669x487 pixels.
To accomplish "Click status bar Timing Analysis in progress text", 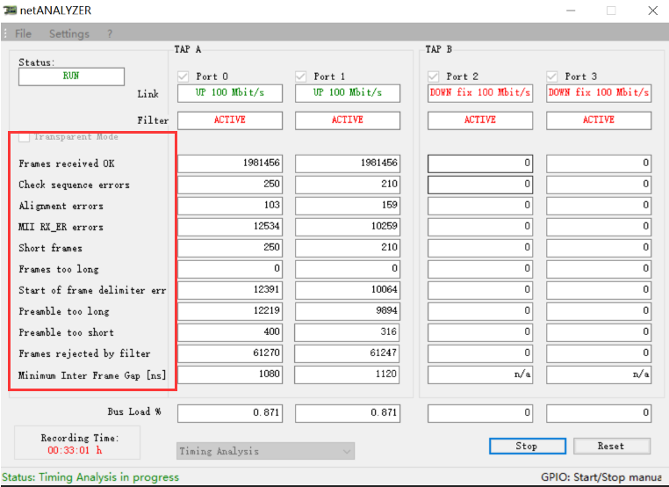I will pos(90,477).
